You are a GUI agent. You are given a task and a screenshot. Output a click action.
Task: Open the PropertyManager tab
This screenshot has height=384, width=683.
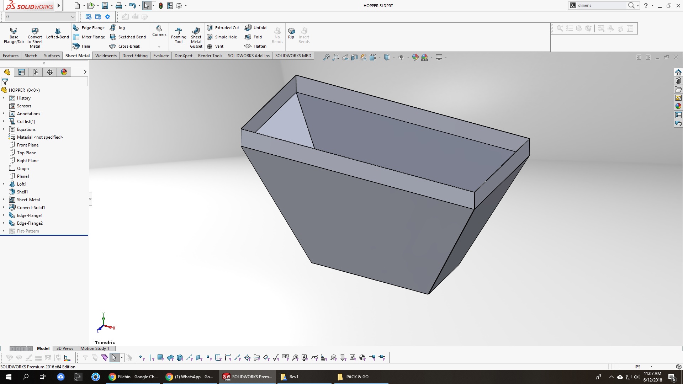[x=21, y=72]
